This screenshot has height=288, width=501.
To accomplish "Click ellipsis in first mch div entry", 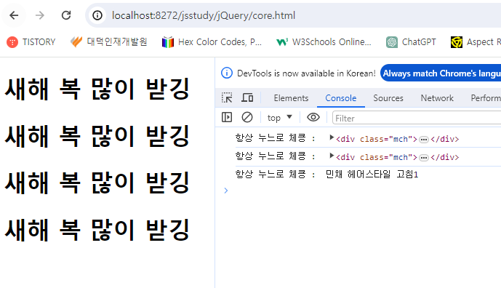I will (x=424, y=140).
